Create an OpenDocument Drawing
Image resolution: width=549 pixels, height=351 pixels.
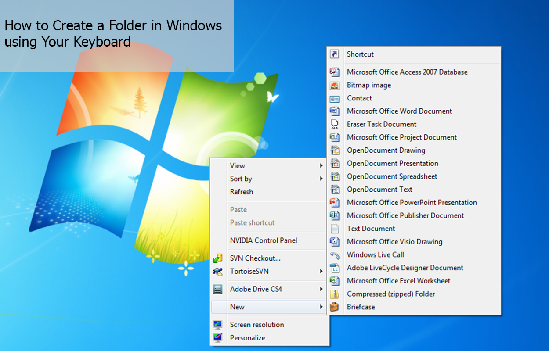414,150
